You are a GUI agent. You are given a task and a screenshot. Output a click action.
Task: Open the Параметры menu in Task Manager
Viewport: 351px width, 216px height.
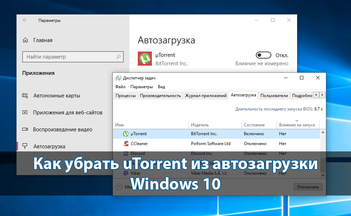click(x=141, y=87)
